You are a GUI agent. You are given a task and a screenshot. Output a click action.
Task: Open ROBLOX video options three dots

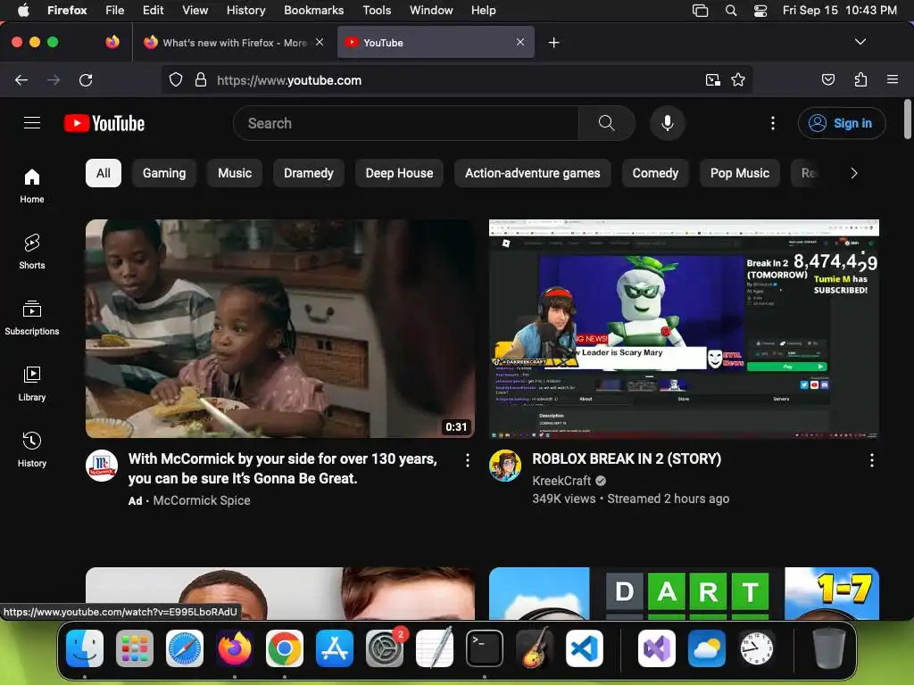872,460
